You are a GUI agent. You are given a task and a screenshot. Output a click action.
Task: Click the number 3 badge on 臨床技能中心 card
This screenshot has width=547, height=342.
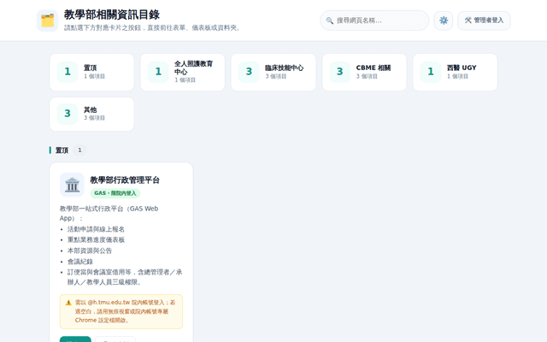pyautogui.click(x=249, y=72)
